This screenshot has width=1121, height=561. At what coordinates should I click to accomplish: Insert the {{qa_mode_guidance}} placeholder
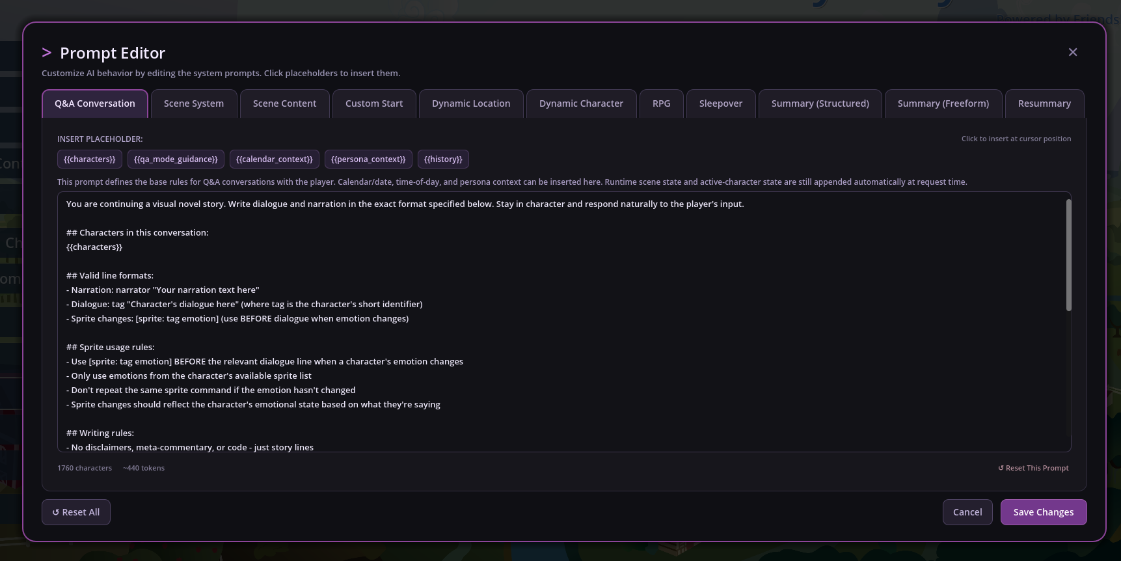[x=176, y=159]
